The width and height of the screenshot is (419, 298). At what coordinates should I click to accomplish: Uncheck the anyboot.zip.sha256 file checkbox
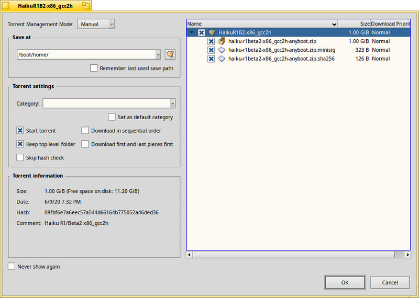click(211, 59)
